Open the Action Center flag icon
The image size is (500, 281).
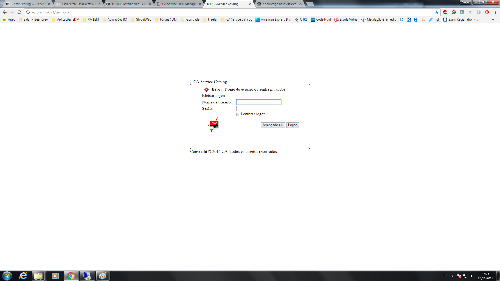point(459,276)
